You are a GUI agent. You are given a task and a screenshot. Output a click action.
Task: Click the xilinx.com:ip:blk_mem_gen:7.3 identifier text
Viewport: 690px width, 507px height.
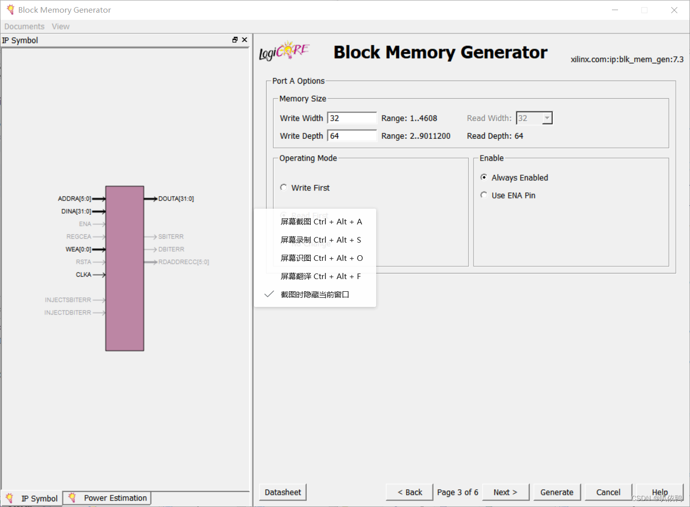[627, 59]
